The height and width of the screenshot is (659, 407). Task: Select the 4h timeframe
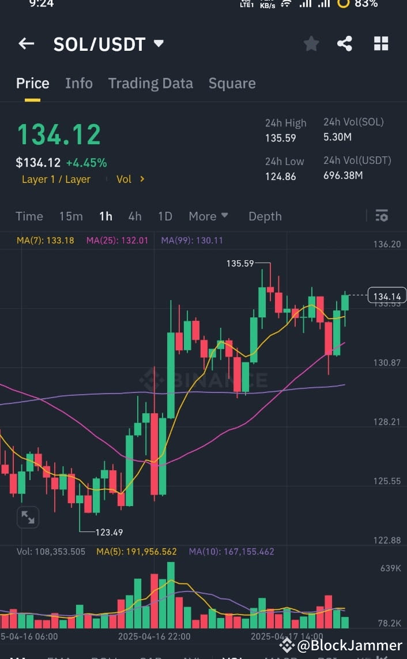(135, 216)
